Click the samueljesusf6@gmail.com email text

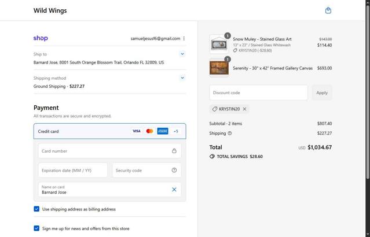(x=155, y=38)
